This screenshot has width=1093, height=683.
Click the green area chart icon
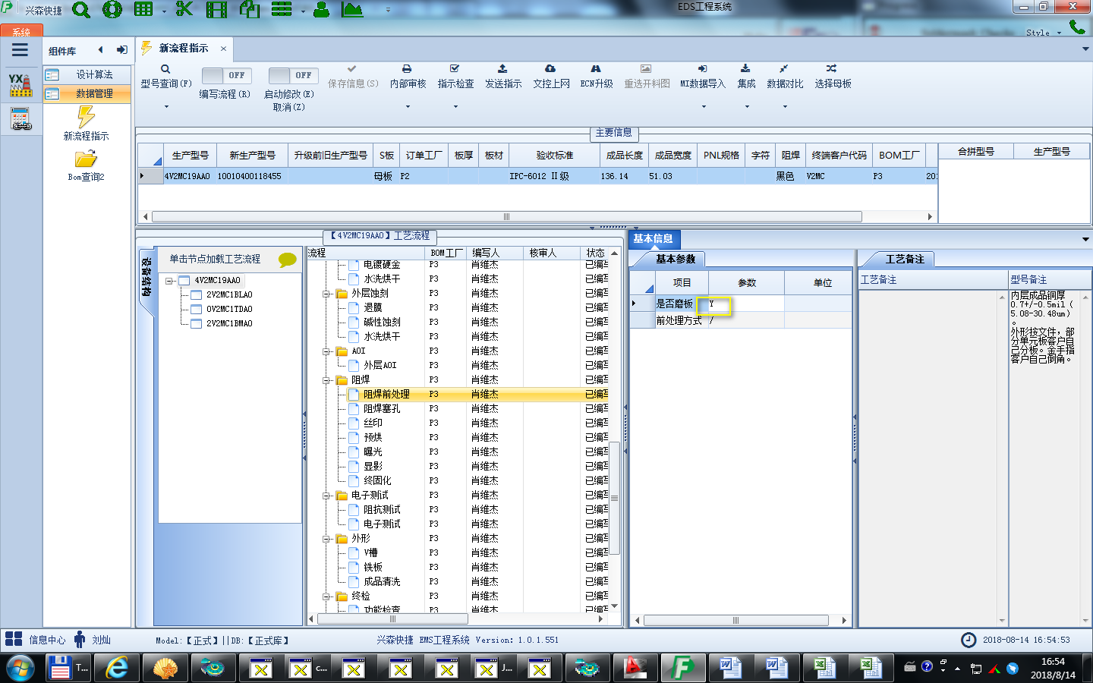tap(352, 10)
